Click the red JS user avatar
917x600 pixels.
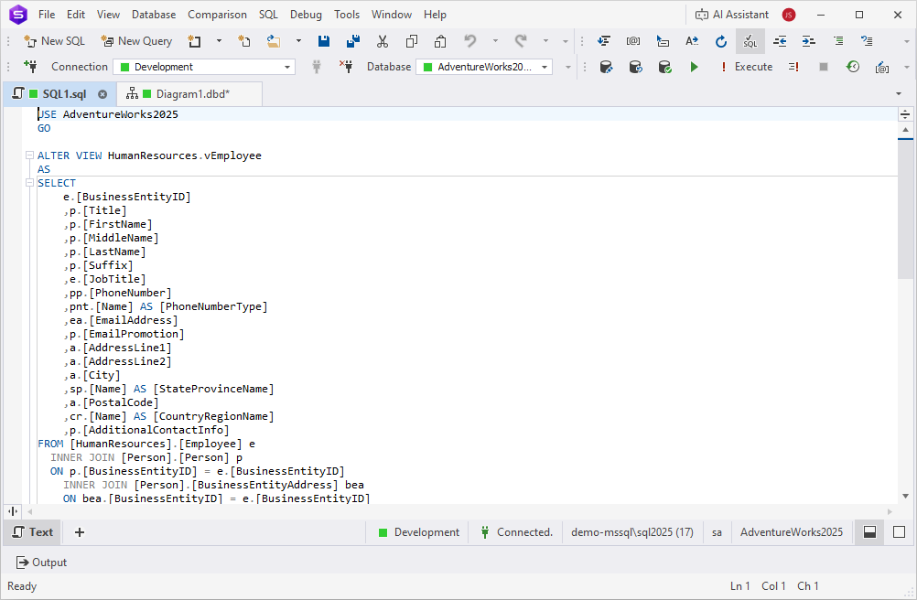[789, 15]
